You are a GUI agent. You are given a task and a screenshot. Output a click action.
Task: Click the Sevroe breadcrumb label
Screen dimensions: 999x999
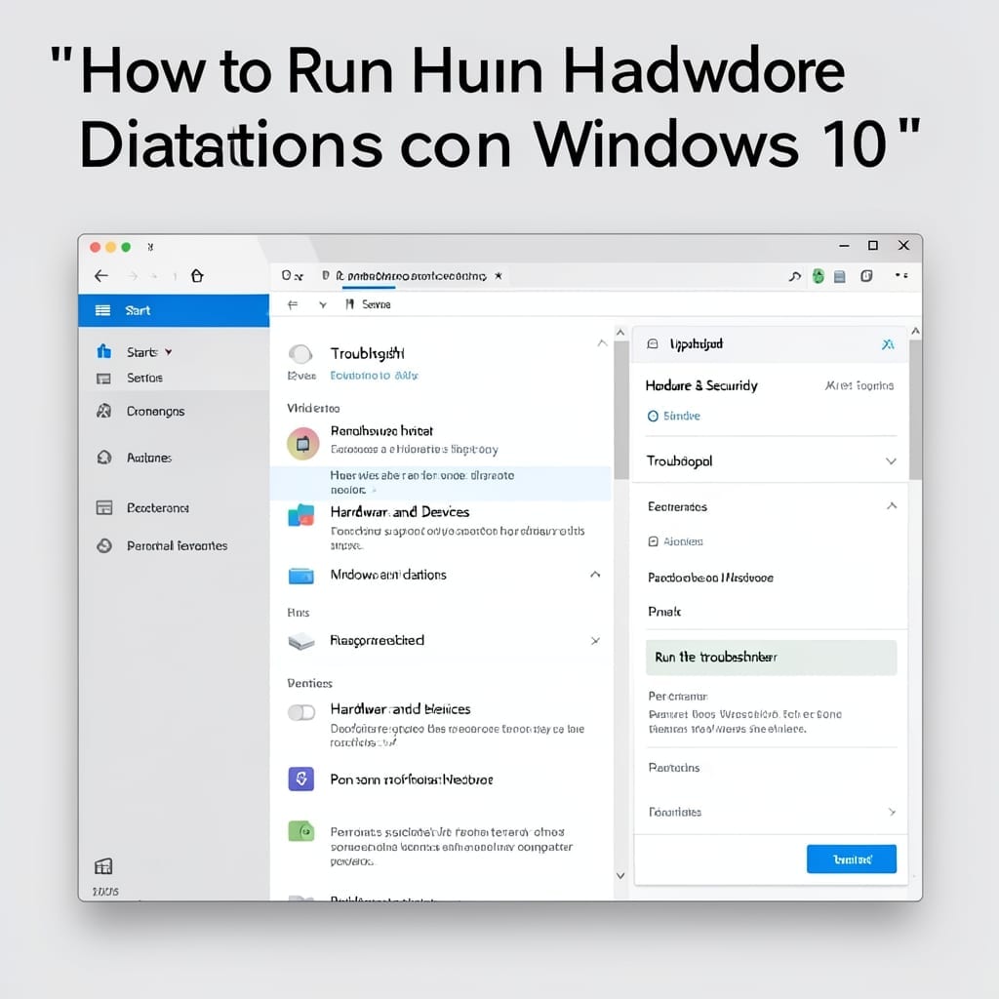tap(376, 304)
